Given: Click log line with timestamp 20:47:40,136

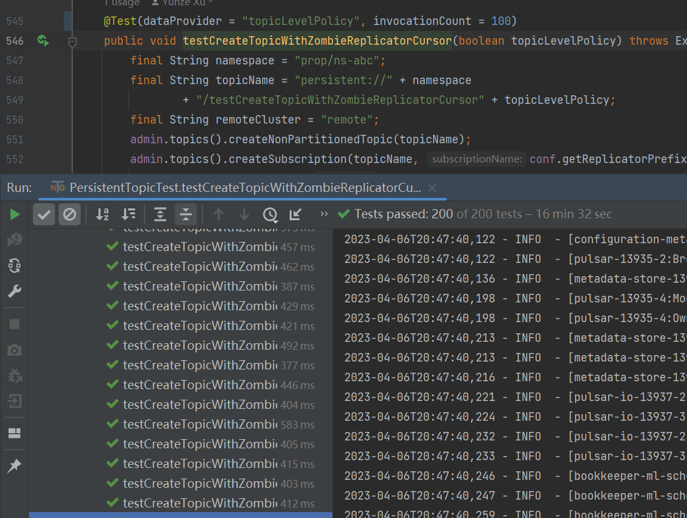Looking at the screenshot, I should (515, 279).
